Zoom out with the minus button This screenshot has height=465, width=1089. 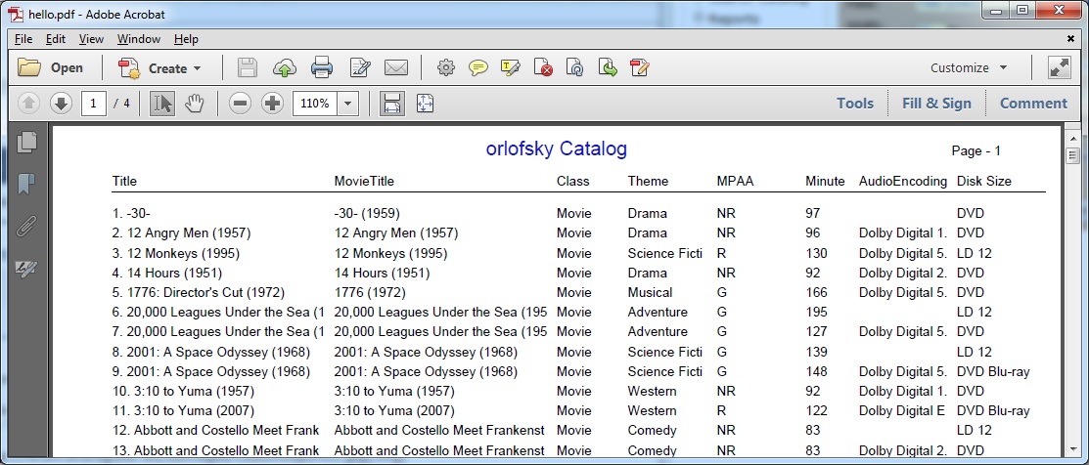point(241,104)
